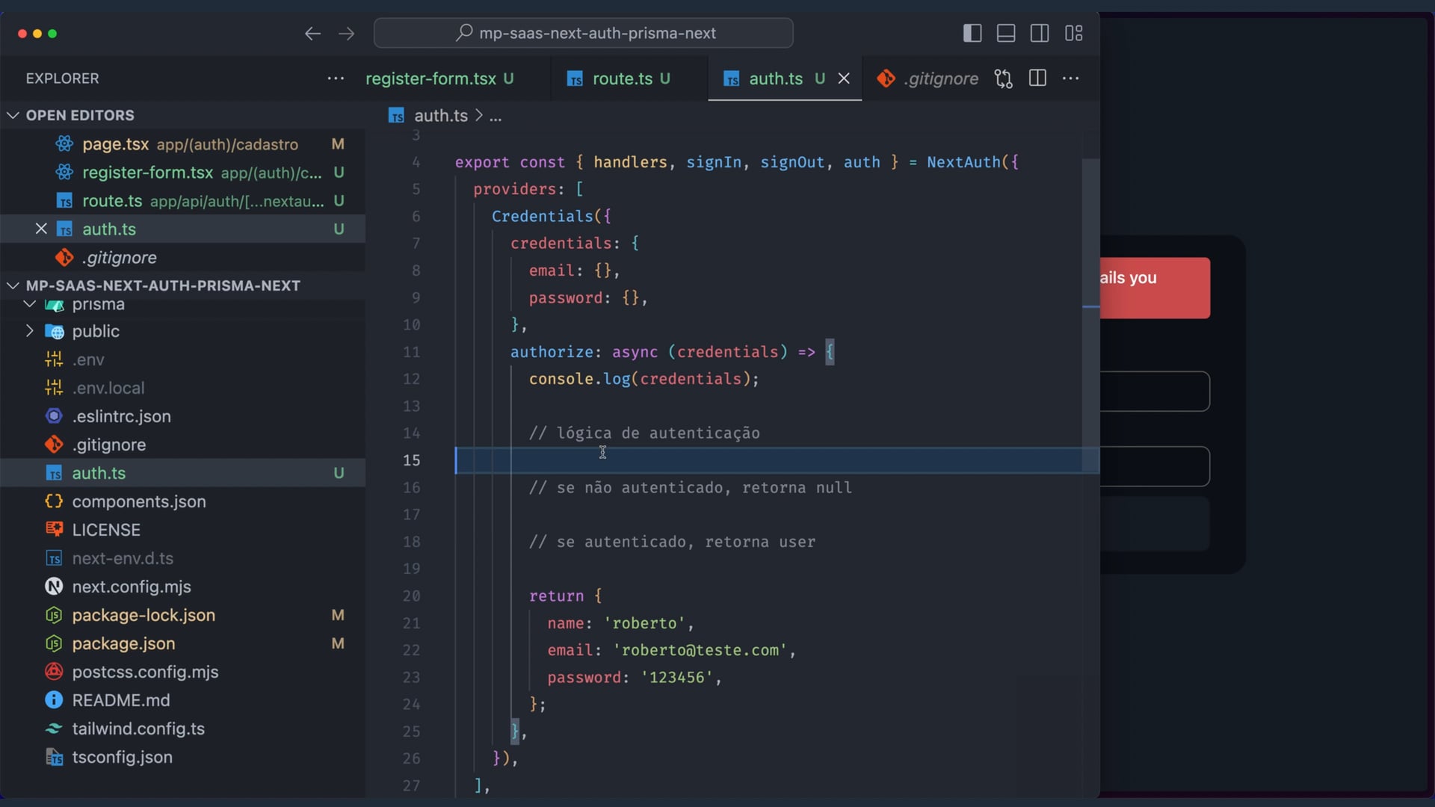Open editor more actions ellipsis menu
This screenshot has height=807, width=1435.
tap(1071, 78)
